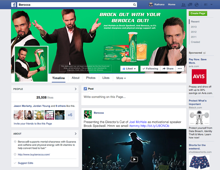Click the website globe icon in About
220x170 pixels.
click(15, 154)
